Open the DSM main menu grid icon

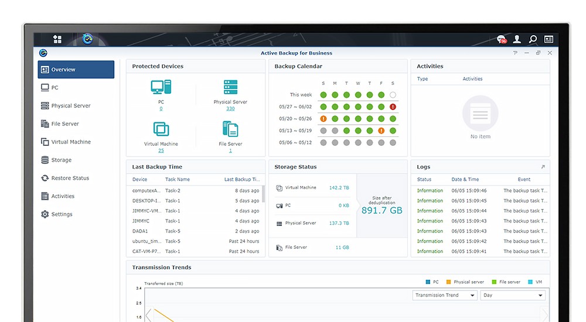tap(57, 39)
